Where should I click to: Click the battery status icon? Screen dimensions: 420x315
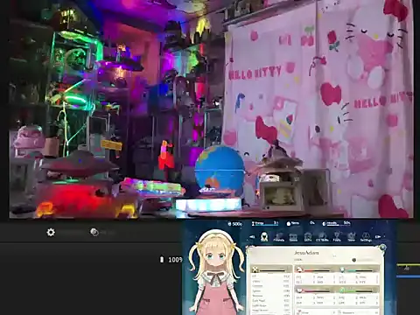pyautogui.click(x=162, y=259)
